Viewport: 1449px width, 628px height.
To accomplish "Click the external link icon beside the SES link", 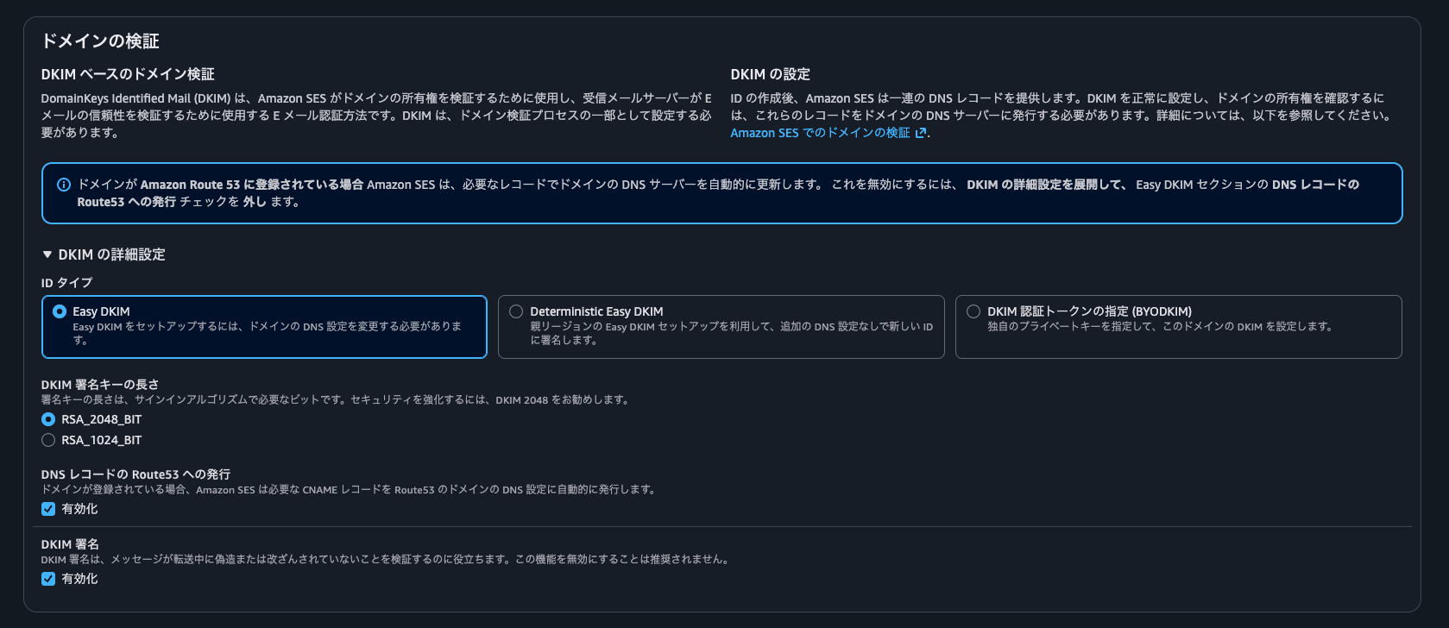I will (921, 133).
